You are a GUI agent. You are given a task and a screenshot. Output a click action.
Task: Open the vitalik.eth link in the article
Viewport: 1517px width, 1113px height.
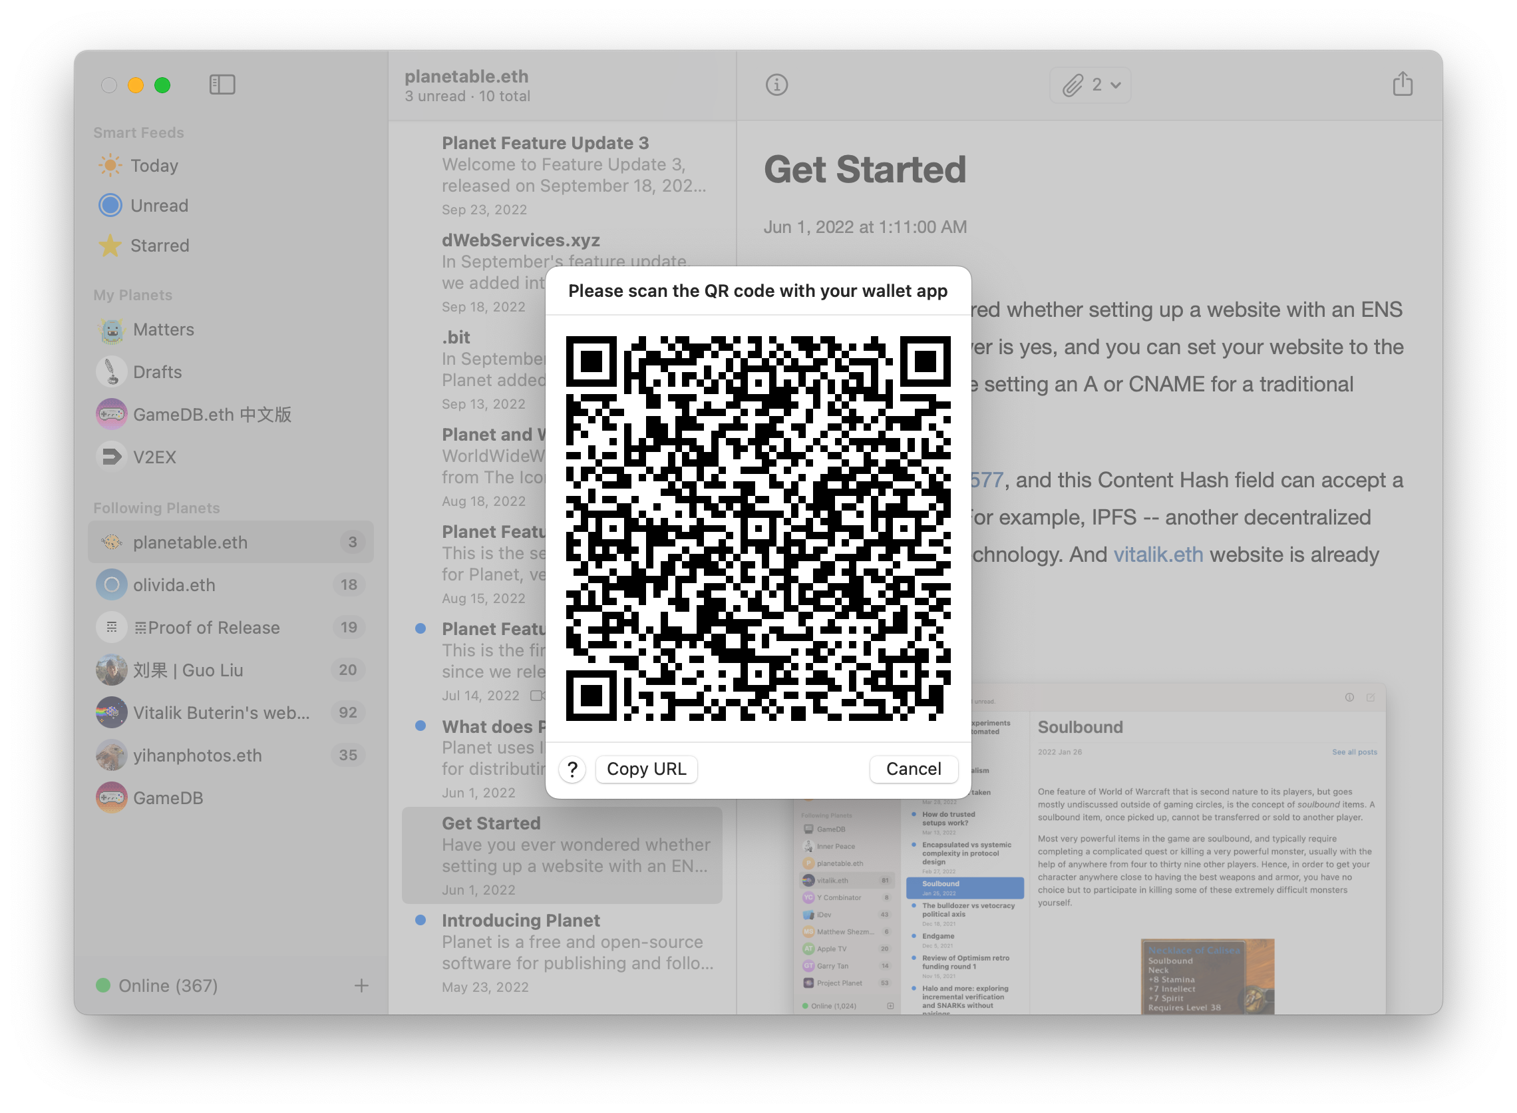coord(1158,554)
